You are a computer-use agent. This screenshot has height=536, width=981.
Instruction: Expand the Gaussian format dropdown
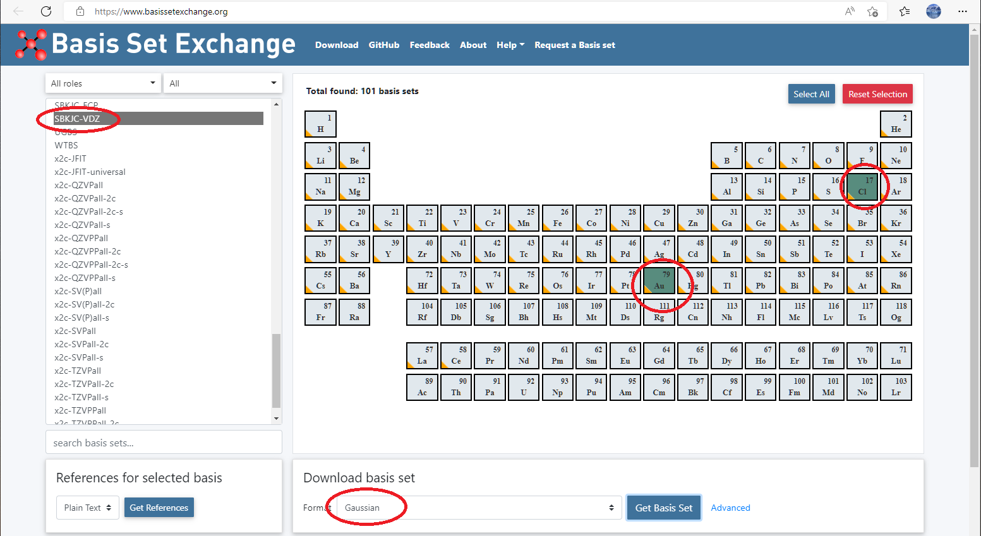click(x=478, y=508)
